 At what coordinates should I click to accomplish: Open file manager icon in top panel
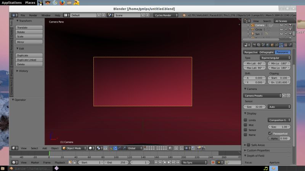pyautogui.click(x=69, y=3)
